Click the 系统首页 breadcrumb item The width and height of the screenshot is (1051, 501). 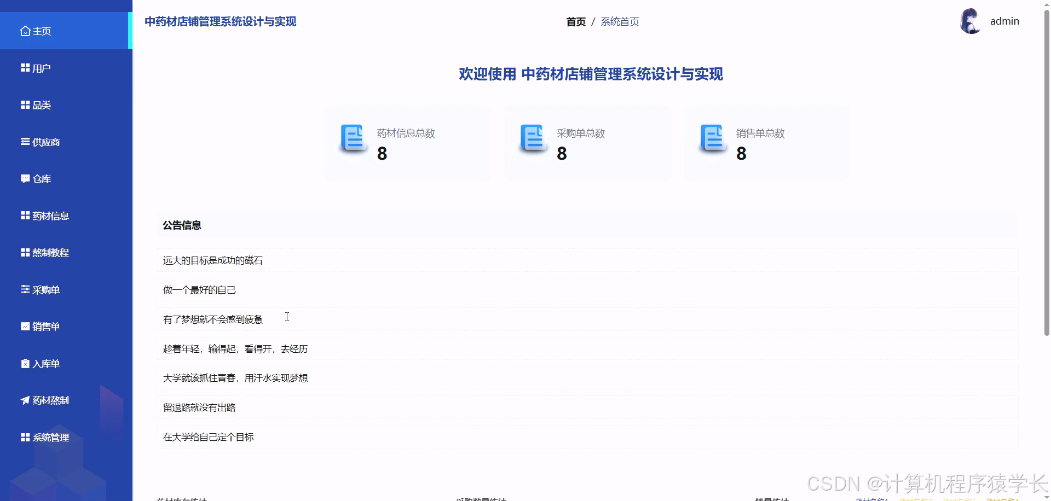click(x=620, y=21)
